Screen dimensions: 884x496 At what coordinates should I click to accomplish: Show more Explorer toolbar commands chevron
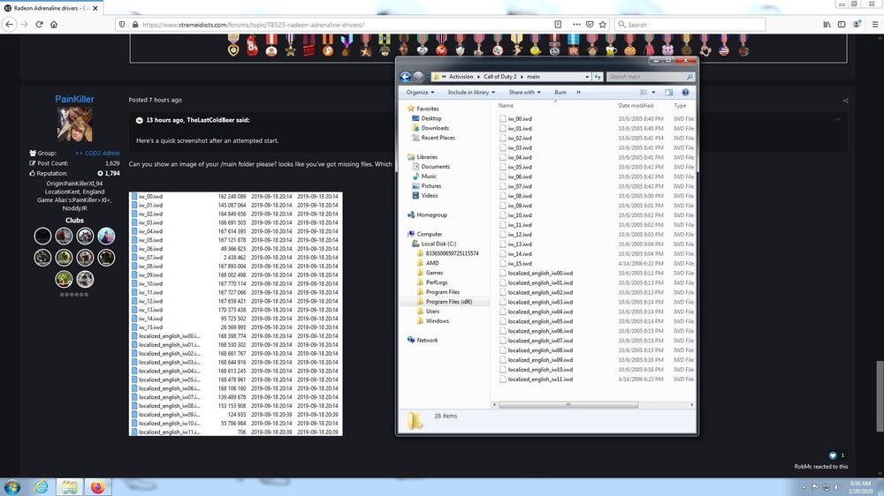tap(578, 93)
